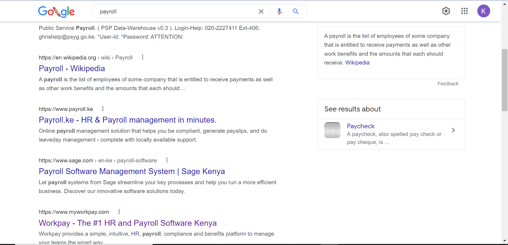Open the account avatar labeled K
508x245 pixels.
tap(484, 11)
